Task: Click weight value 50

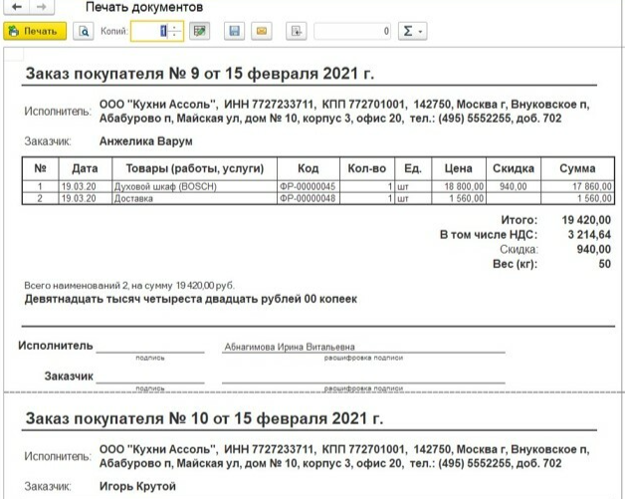Action: click(x=605, y=264)
